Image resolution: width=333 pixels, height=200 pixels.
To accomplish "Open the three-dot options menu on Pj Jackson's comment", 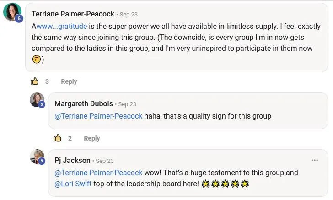I will point(315,160).
